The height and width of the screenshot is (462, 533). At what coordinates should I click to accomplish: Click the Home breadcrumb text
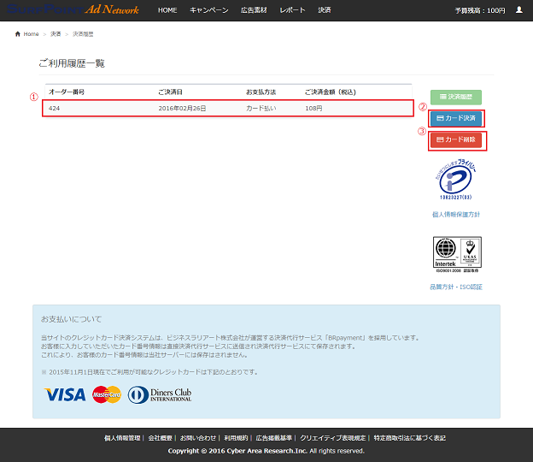(31, 34)
